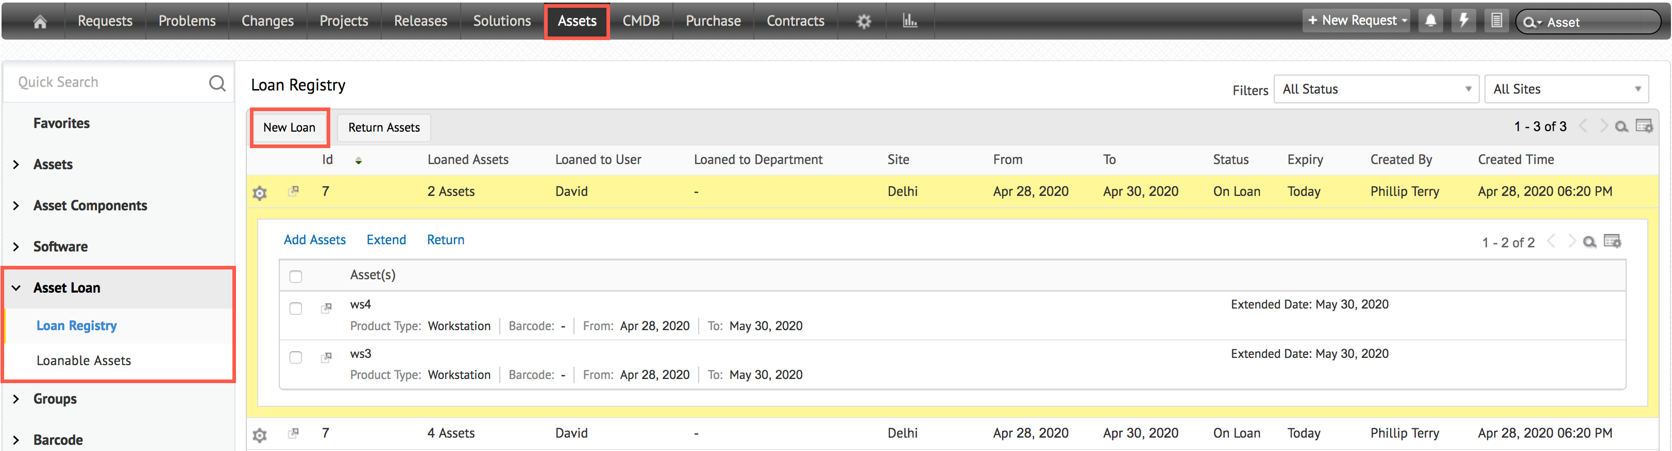The height and width of the screenshot is (451, 1672).
Task: Open quick actions lightning icon
Action: [x=1464, y=21]
